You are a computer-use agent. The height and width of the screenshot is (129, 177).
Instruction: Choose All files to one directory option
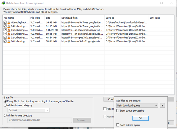pos(5,115)
